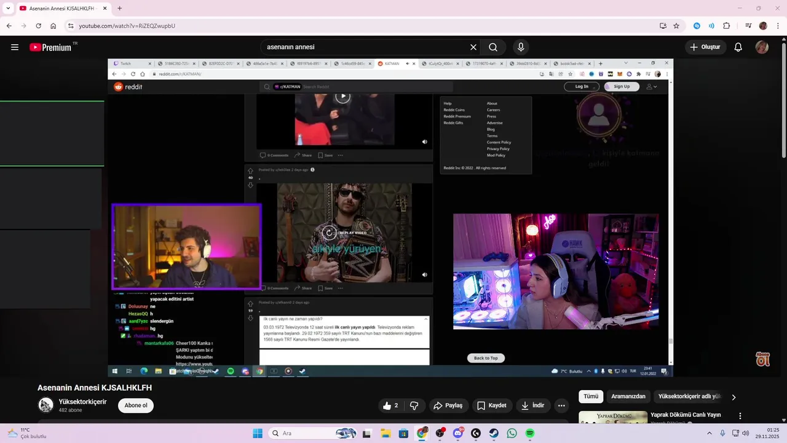Subscribe with the Abone ol button
787x443 pixels.
coord(136,405)
